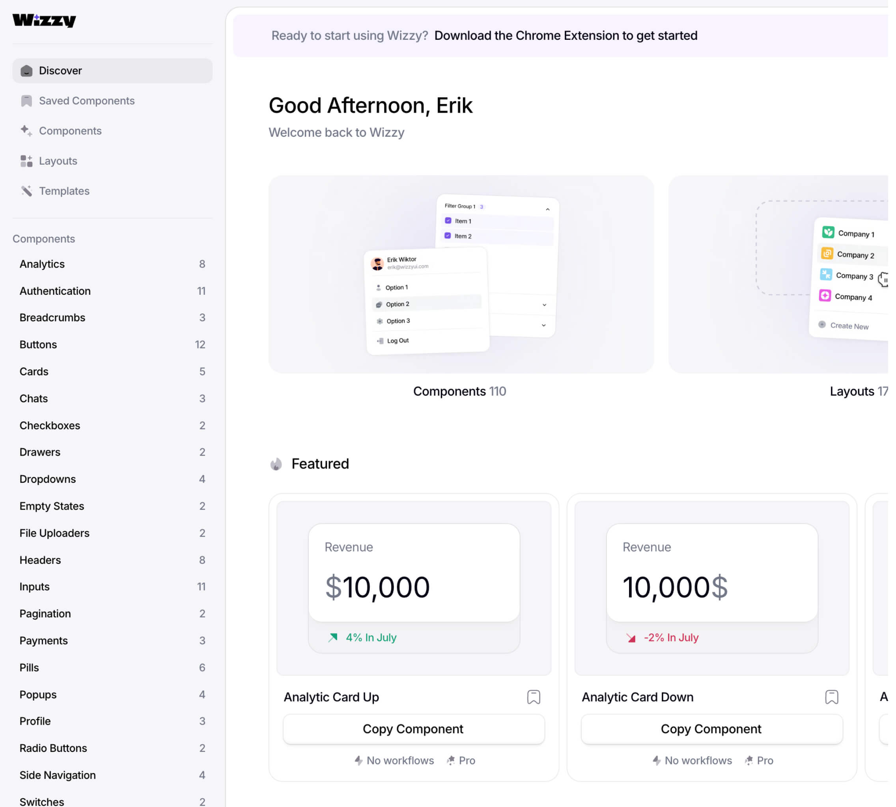Click the Layouts grid icon
The image size is (896, 807).
tap(27, 161)
